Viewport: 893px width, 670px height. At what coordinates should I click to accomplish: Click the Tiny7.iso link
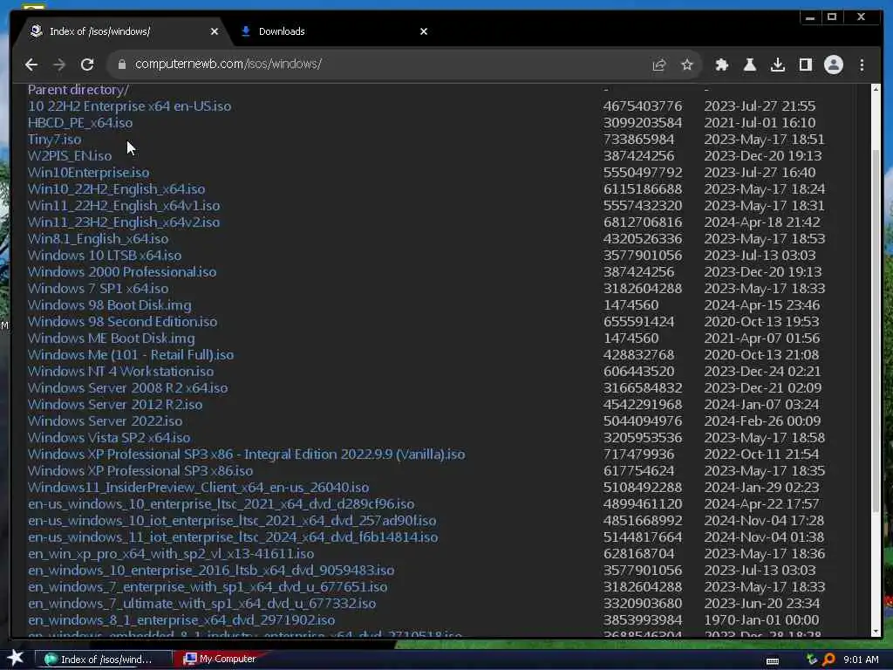(x=55, y=139)
